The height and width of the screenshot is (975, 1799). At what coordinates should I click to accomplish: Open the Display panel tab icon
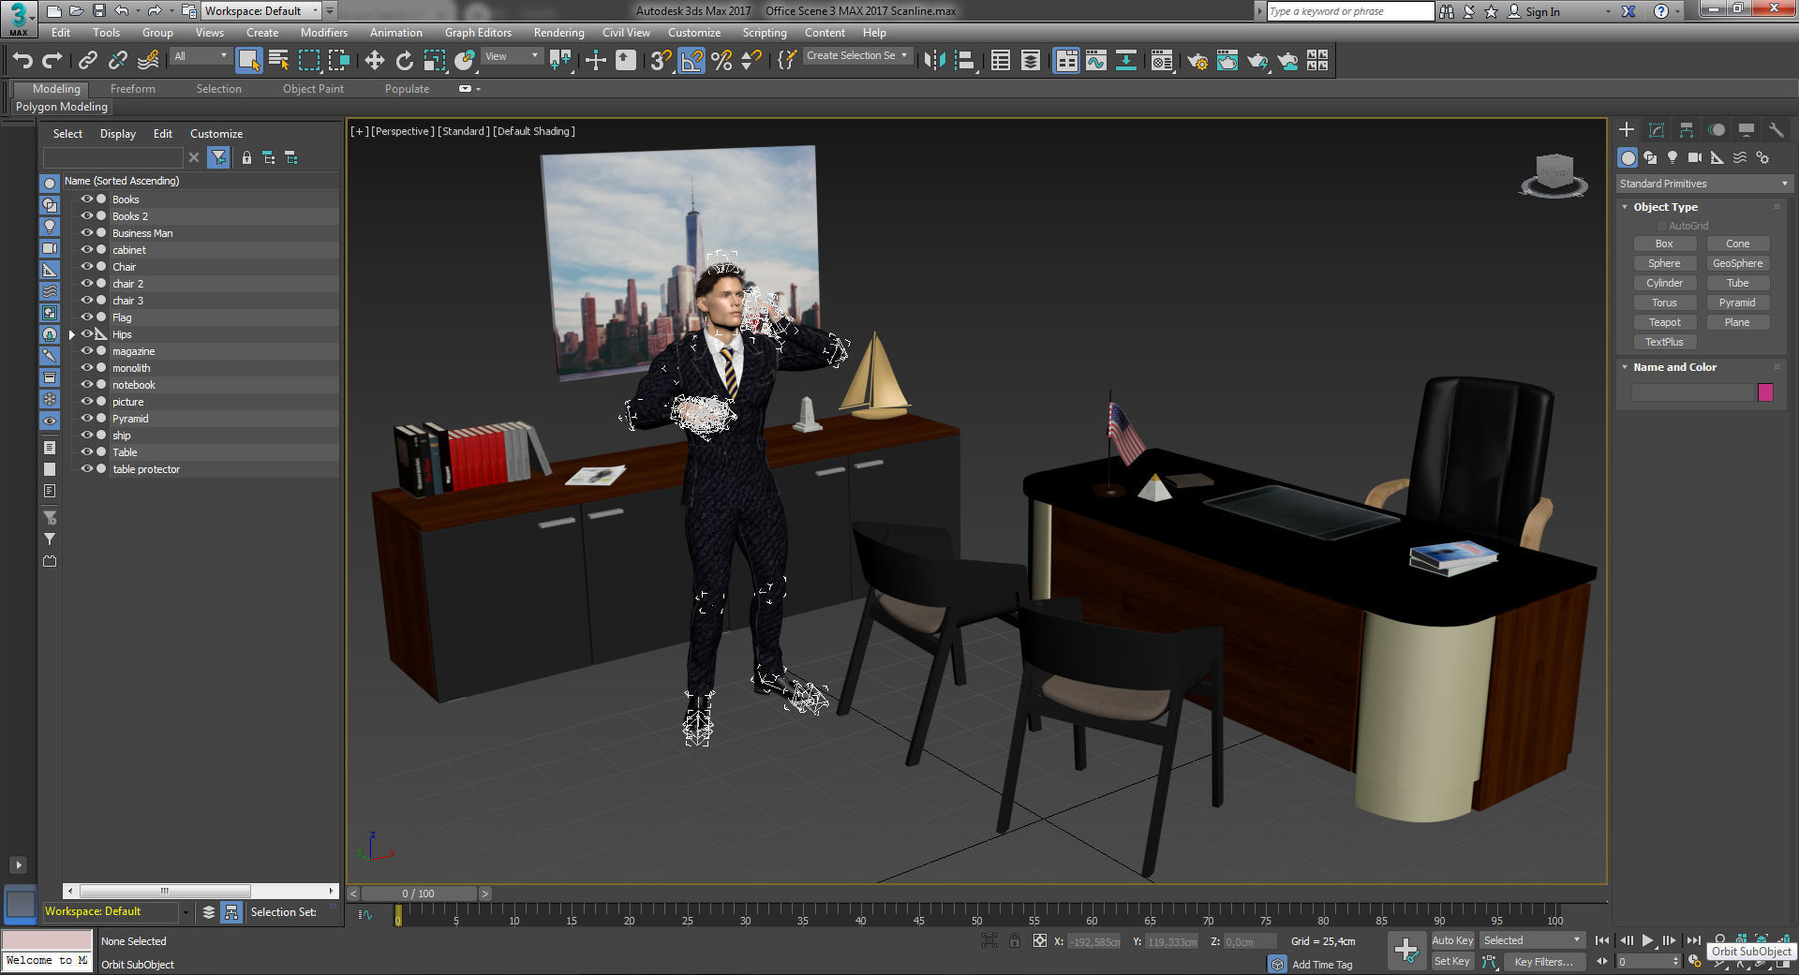tap(1747, 130)
